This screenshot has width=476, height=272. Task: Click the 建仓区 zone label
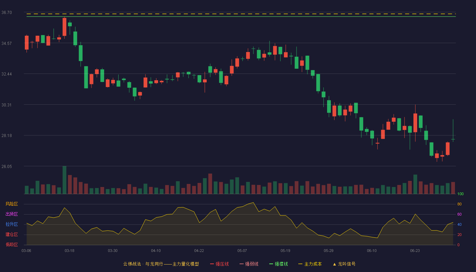click(12, 235)
